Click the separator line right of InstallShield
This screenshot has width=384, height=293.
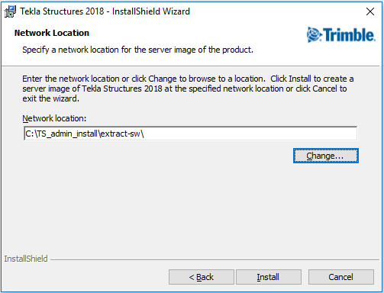[215, 260]
